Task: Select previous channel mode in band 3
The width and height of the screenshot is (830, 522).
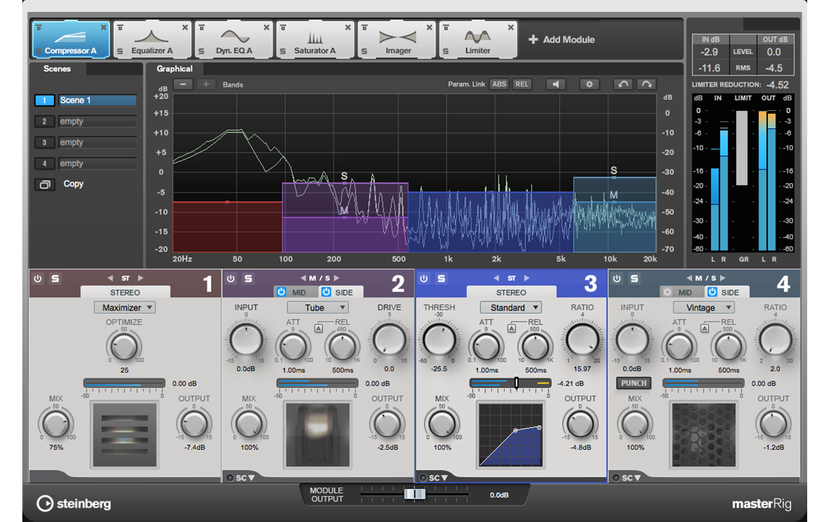Action: (496, 278)
